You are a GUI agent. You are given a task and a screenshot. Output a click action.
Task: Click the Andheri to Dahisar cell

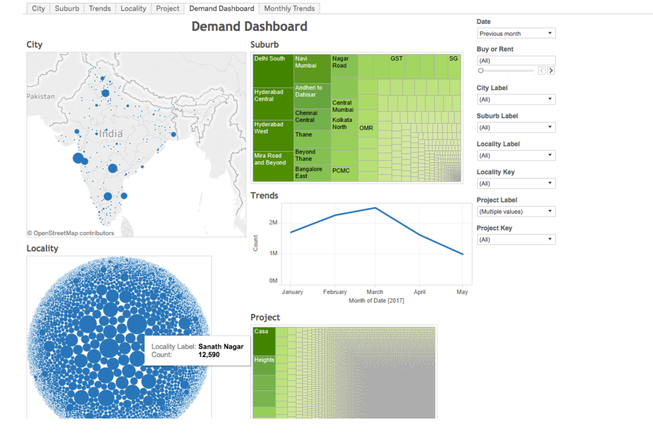point(312,96)
